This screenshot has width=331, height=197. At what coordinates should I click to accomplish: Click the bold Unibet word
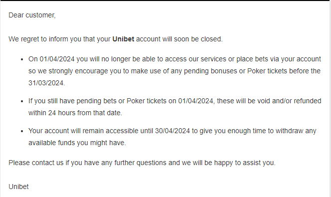123,39
